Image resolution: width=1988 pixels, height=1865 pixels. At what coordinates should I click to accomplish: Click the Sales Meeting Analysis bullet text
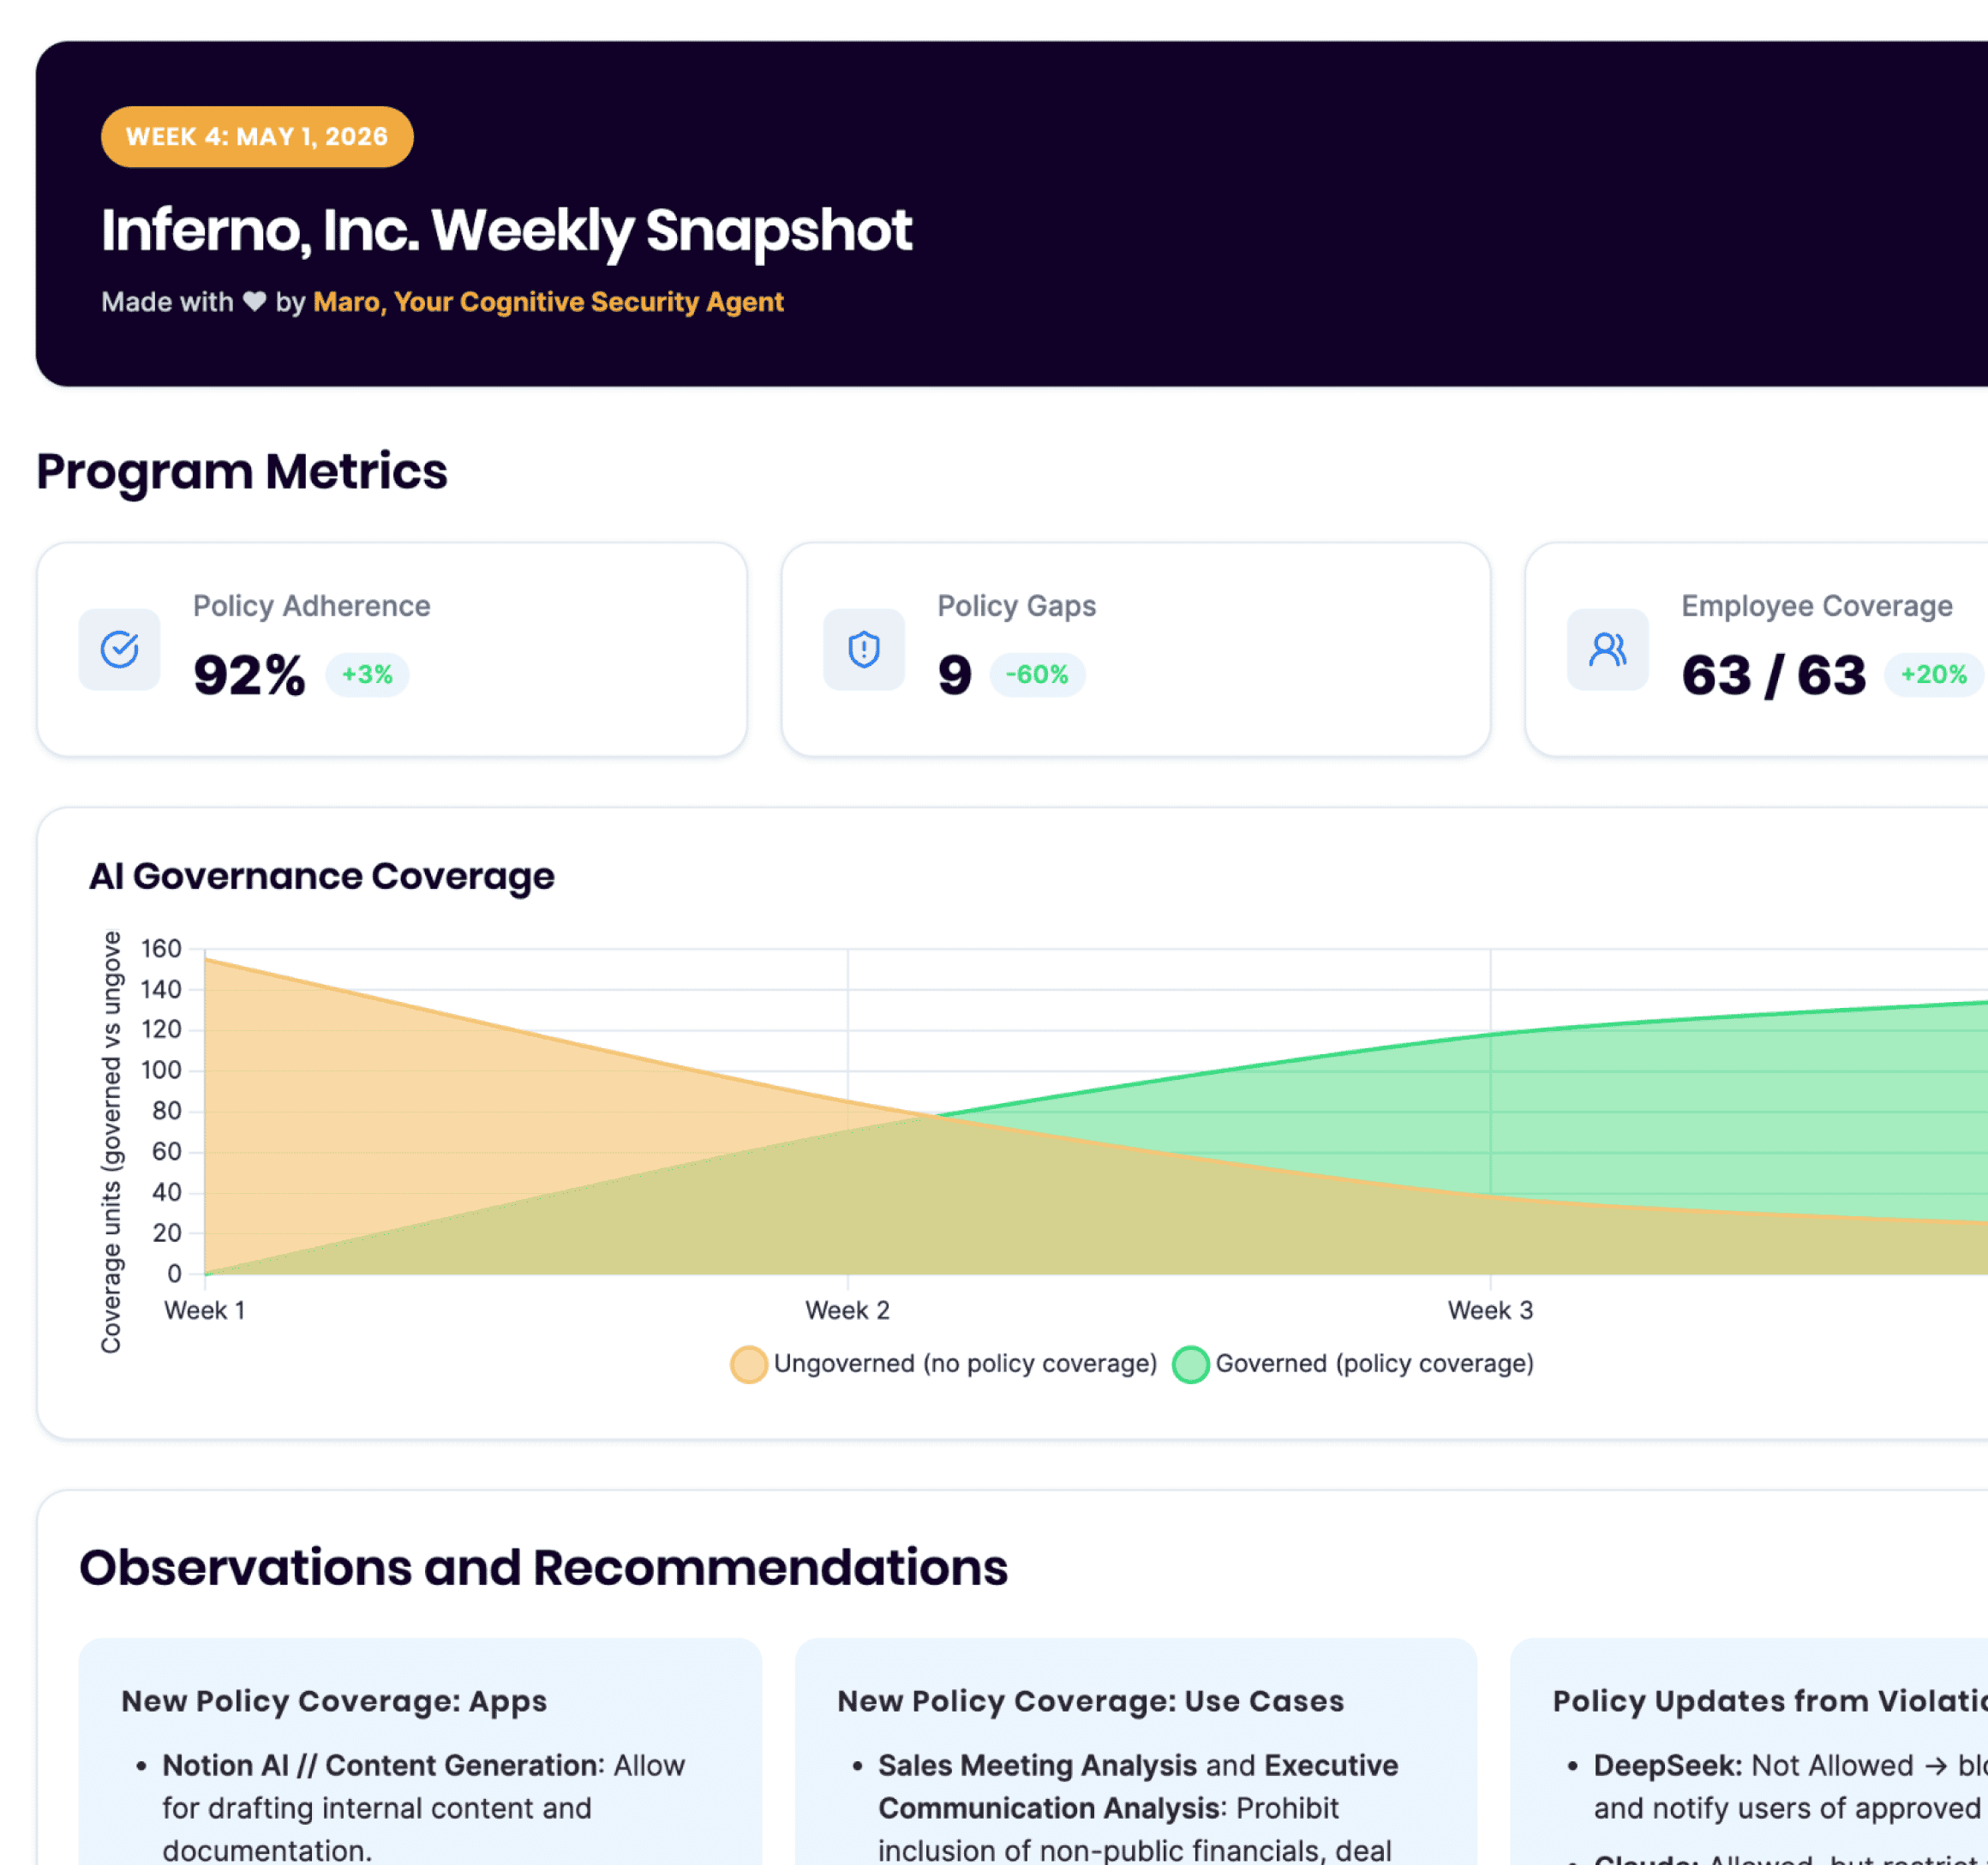tap(1038, 1765)
